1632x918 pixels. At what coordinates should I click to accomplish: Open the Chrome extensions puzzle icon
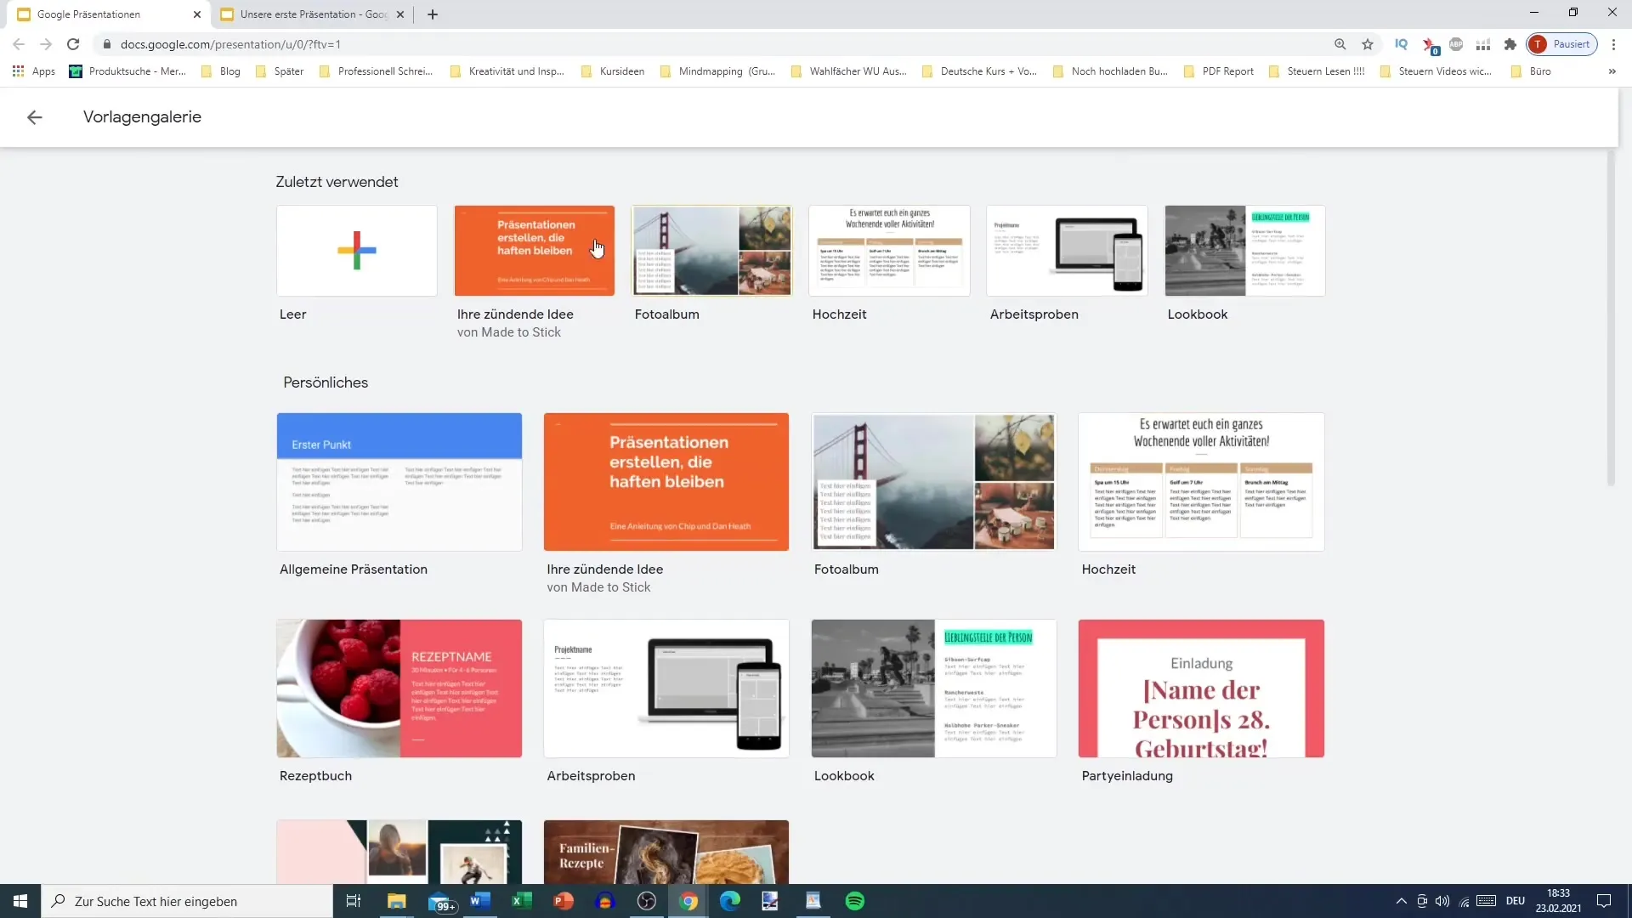pos(1510,44)
